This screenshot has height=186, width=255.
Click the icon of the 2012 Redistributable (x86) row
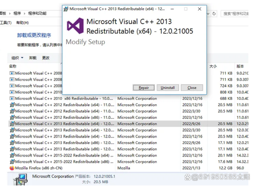(12, 117)
